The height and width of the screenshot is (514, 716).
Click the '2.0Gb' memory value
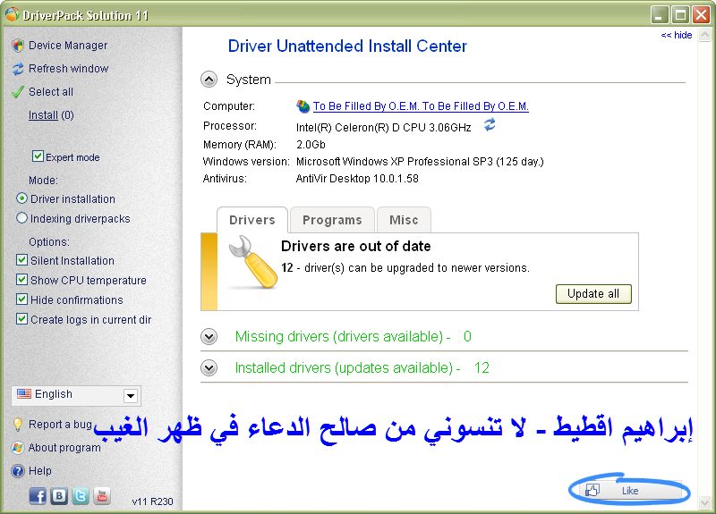click(x=311, y=145)
